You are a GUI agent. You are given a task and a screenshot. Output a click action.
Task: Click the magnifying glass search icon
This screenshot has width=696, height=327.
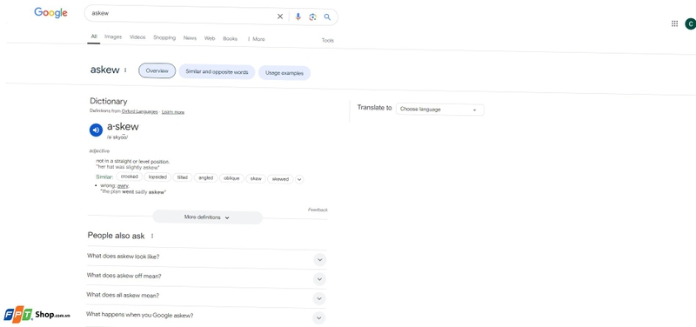click(327, 17)
